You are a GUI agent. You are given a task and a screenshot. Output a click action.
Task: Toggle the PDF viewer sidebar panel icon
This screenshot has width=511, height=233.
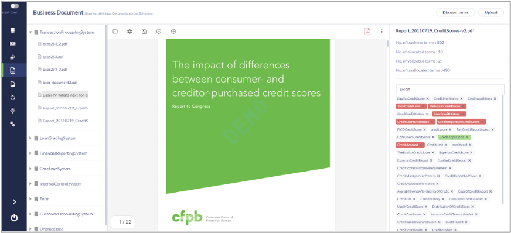(115, 32)
